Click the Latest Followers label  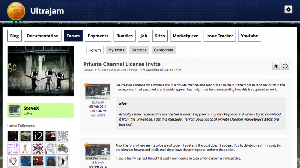pos(21,126)
